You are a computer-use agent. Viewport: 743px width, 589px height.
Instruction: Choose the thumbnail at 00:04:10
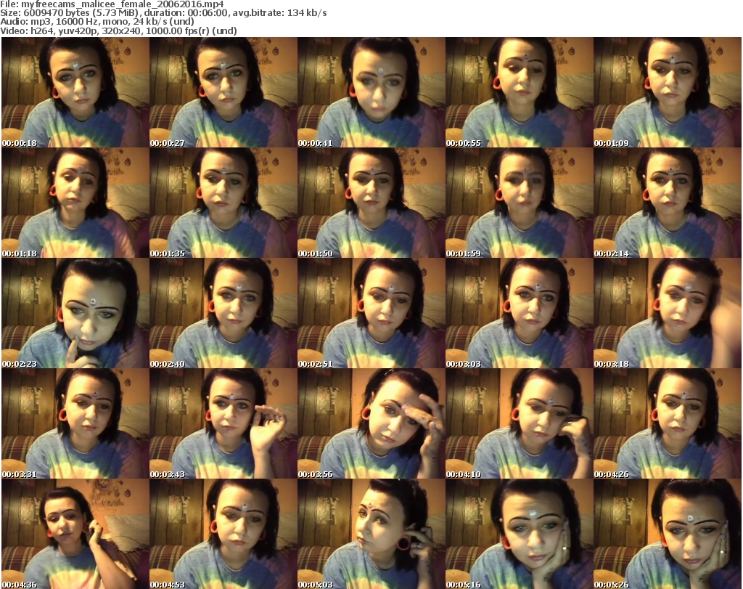point(520,423)
